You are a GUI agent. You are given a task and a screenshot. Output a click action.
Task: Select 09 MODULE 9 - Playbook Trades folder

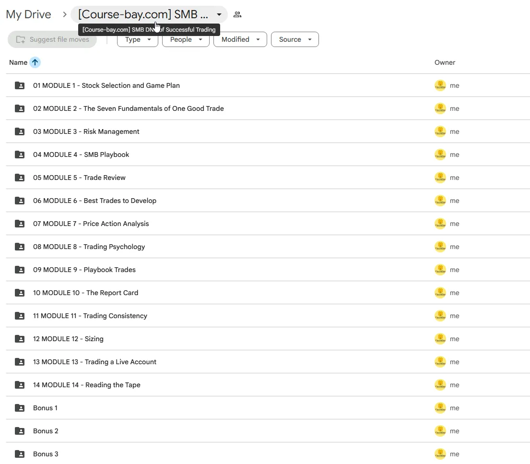coord(84,270)
